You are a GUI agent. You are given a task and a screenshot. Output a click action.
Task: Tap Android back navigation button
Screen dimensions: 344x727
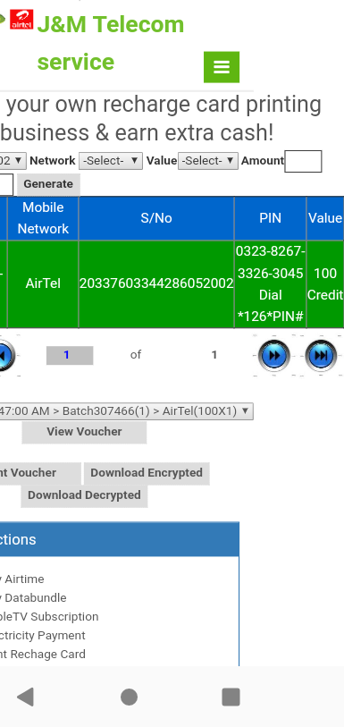25,697
